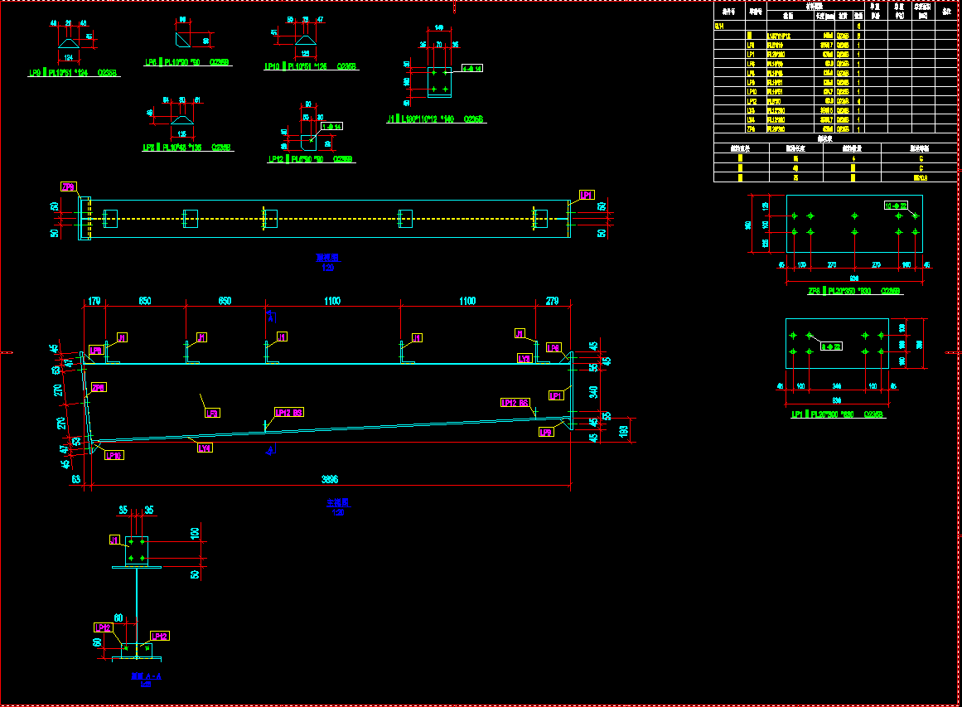Click the 8-Φ22 hole callout on LP1 plate
The image size is (962, 707).
coord(831,346)
